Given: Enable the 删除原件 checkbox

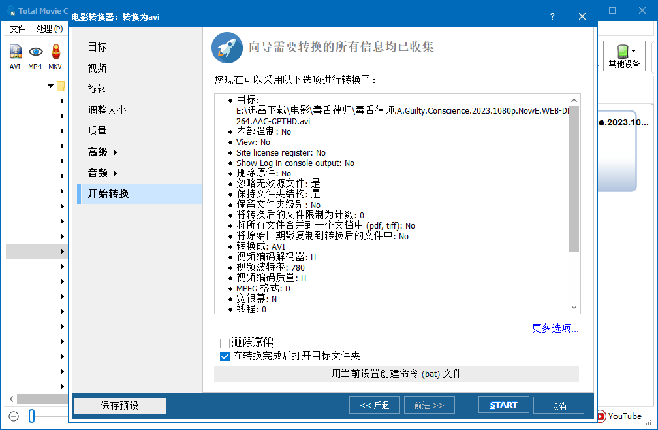Looking at the screenshot, I should (225, 342).
